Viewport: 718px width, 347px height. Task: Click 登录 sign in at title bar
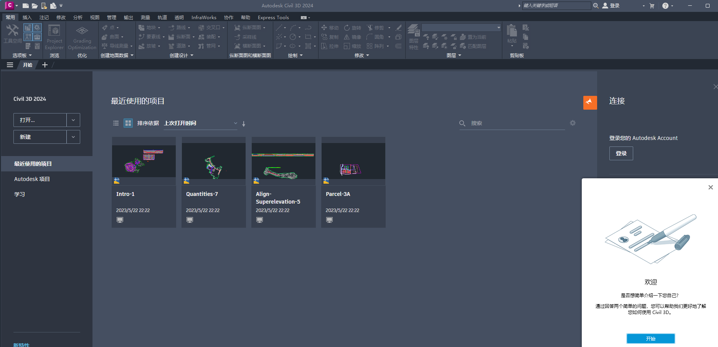(611, 6)
